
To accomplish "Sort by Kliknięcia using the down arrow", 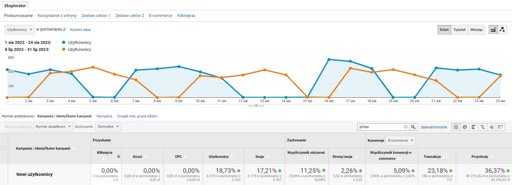I will (118, 156).
